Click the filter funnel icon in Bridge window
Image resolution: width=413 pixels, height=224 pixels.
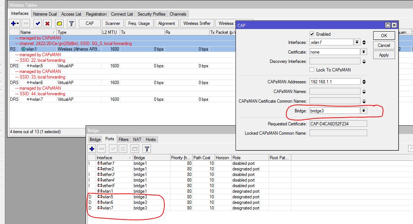[147, 149]
